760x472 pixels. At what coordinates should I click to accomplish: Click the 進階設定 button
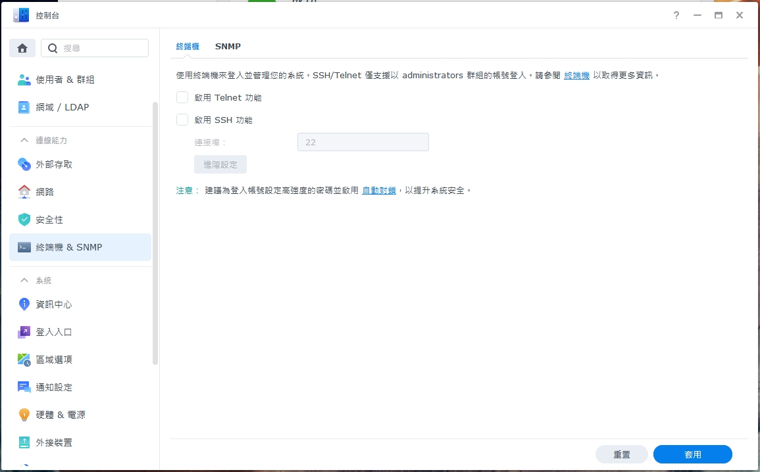click(x=220, y=164)
